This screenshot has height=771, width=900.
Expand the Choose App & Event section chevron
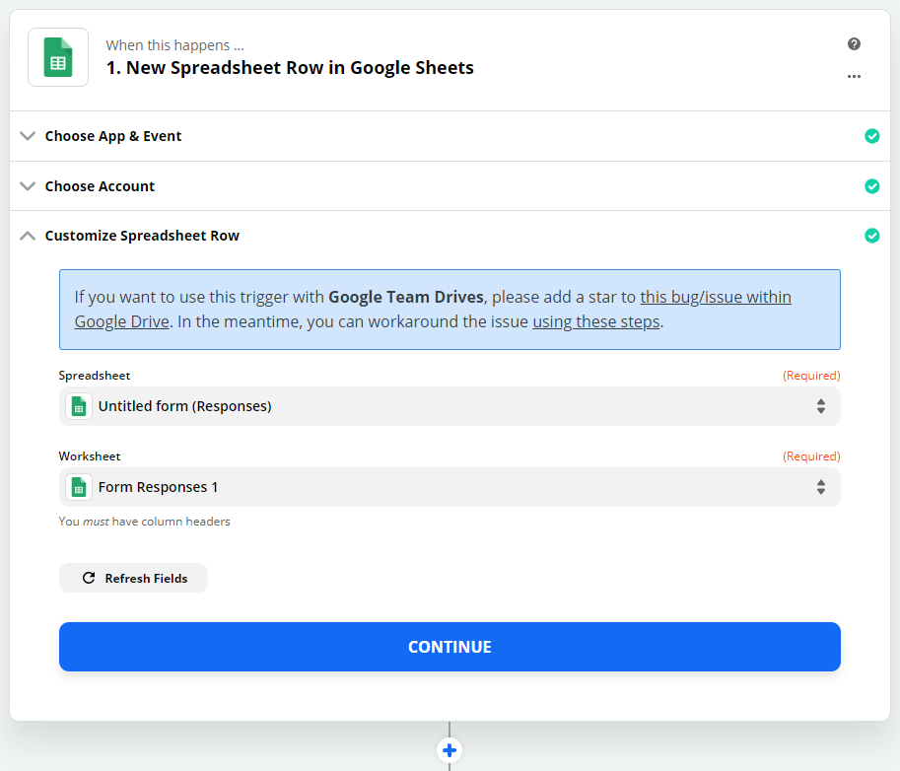click(28, 136)
